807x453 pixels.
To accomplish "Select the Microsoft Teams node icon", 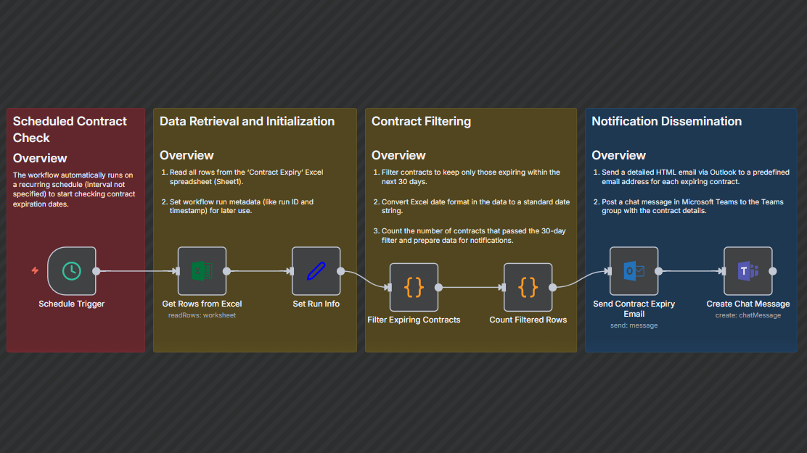I will tap(747, 271).
